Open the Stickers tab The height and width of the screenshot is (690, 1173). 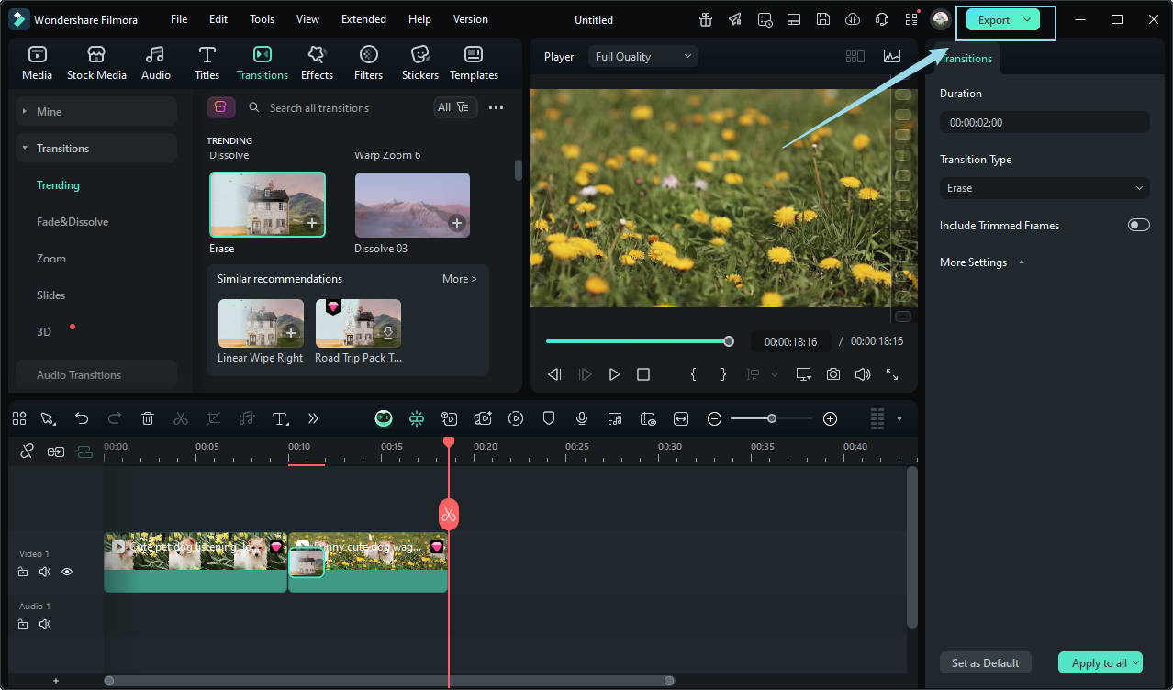(x=420, y=62)
